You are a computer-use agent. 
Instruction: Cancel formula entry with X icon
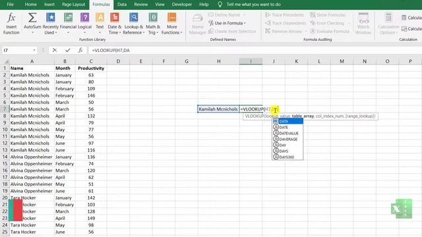pos(55,50)
